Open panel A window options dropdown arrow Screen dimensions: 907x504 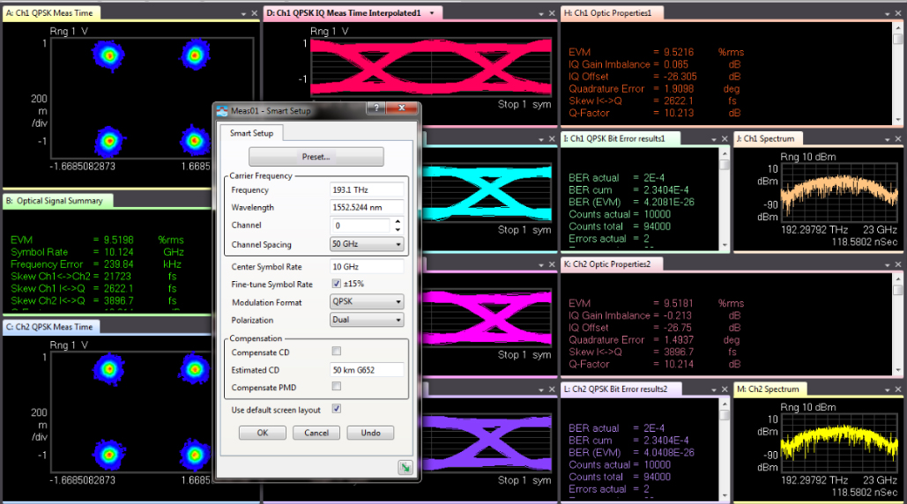pyautogui.click(x=243, y=13)
